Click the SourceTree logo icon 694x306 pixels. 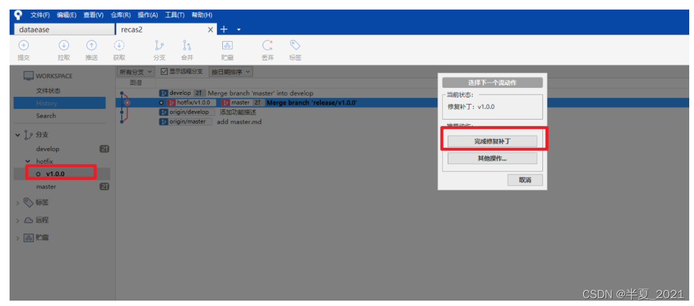18,15
